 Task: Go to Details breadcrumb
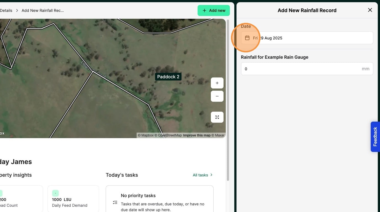pos(6,10)
